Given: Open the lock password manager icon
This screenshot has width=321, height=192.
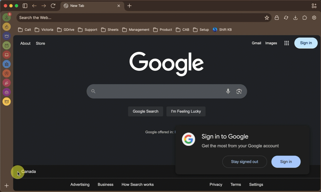Looking at the screenshot, I should coord(276,18).
